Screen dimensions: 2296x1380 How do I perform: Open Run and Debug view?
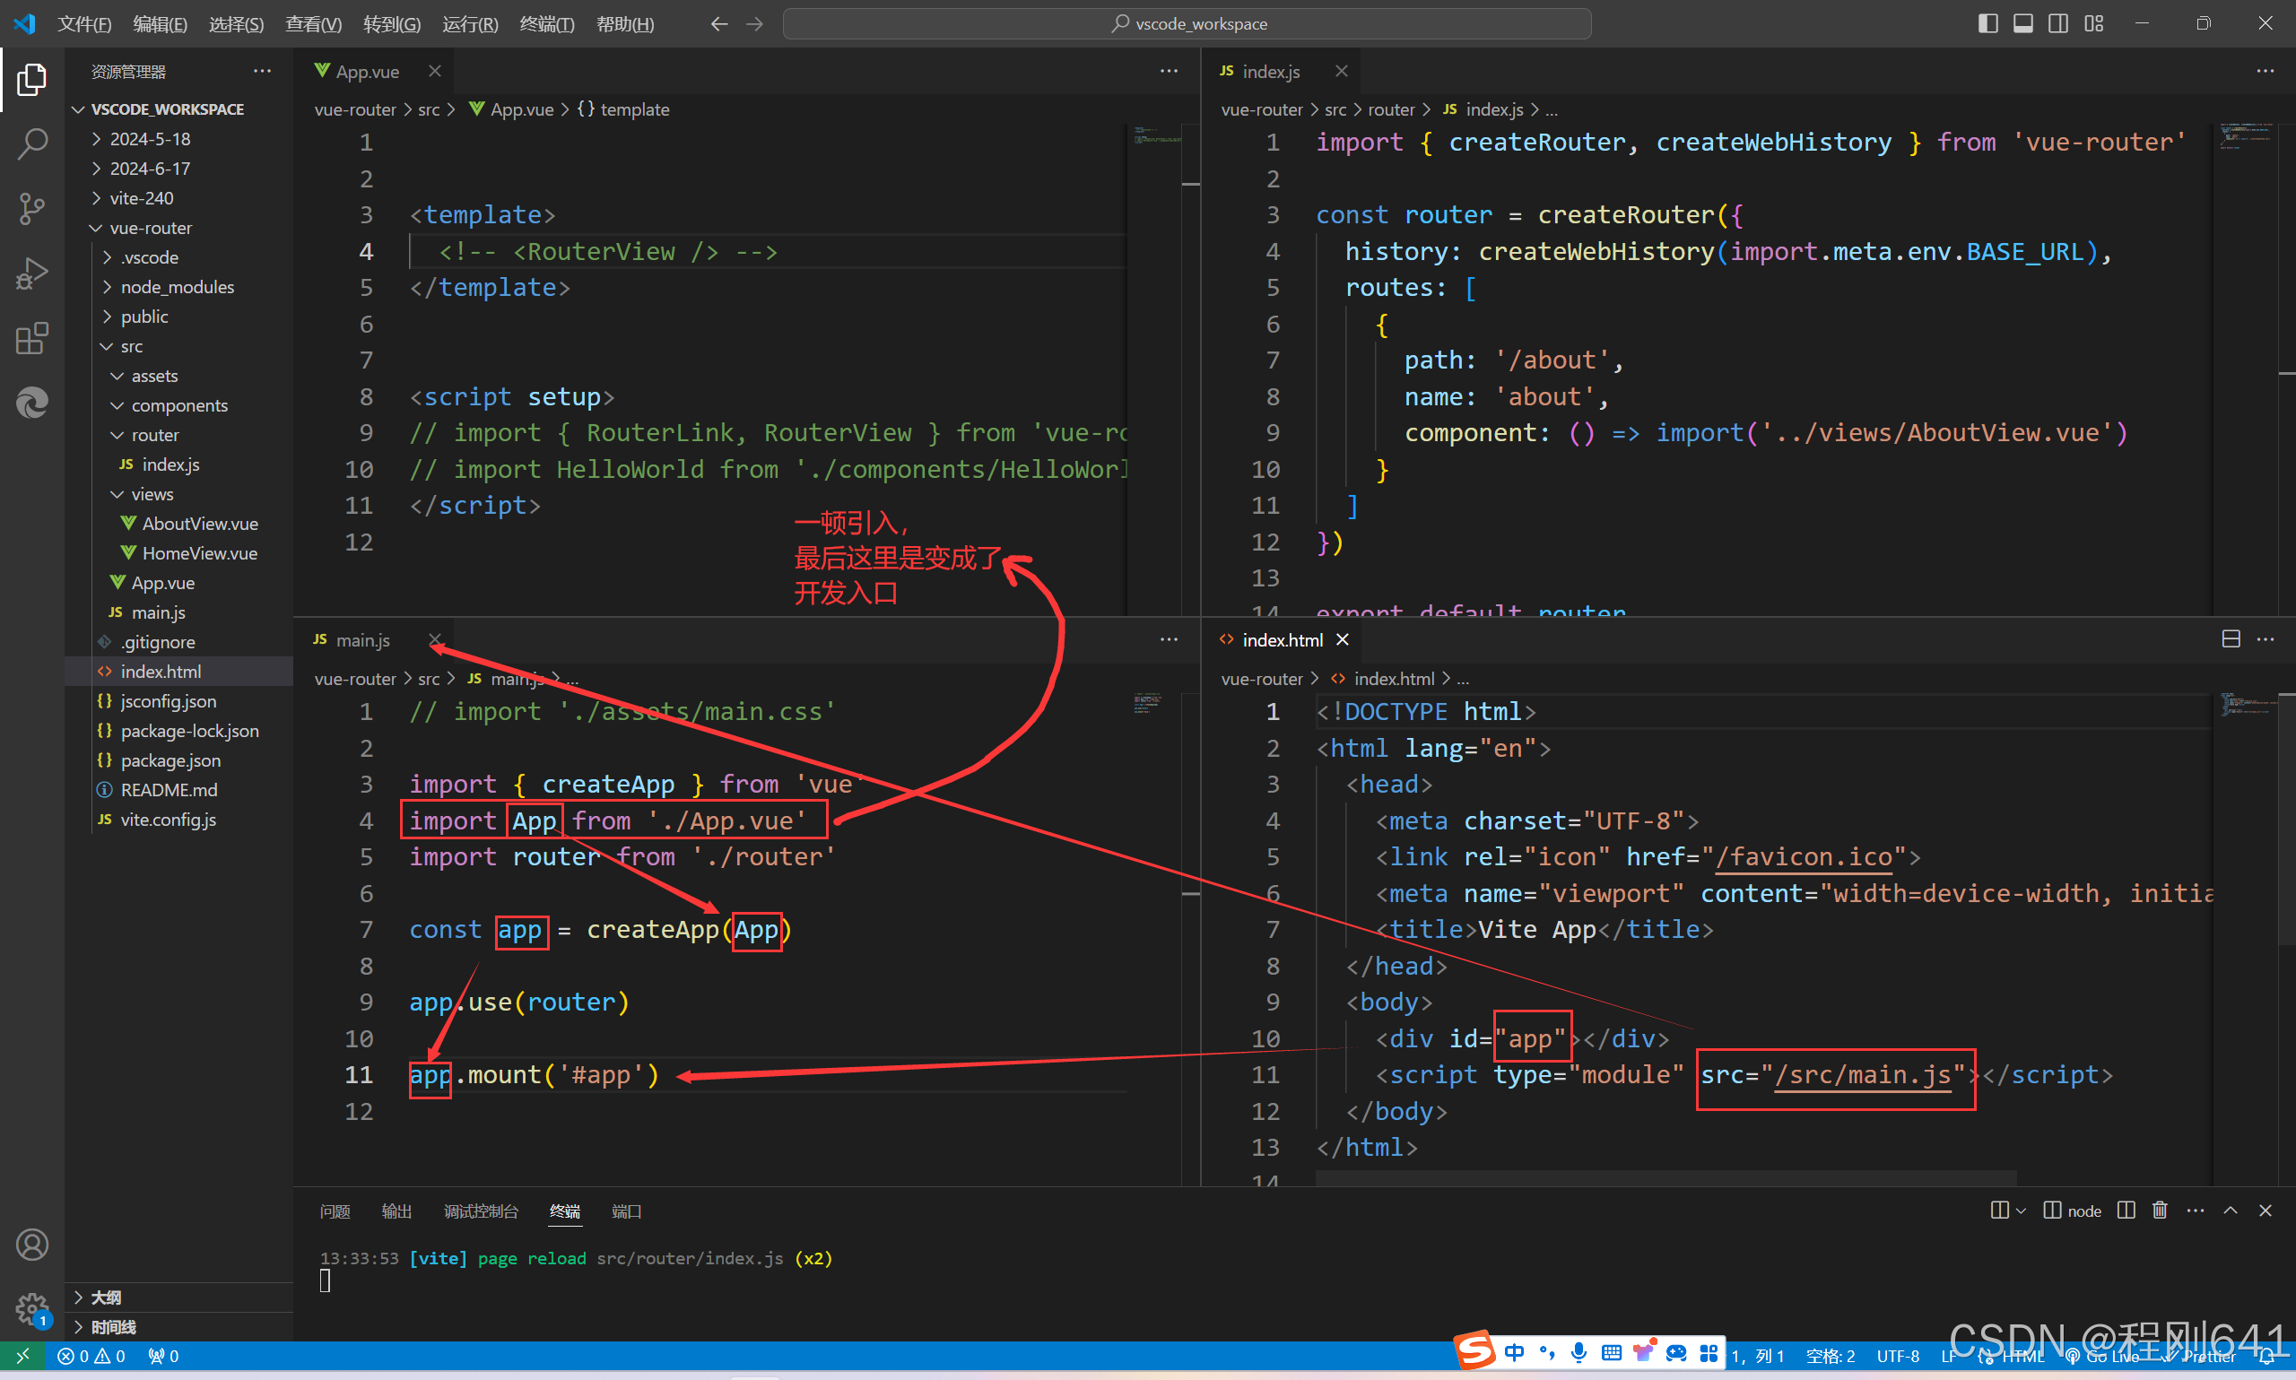pos(32,273)
